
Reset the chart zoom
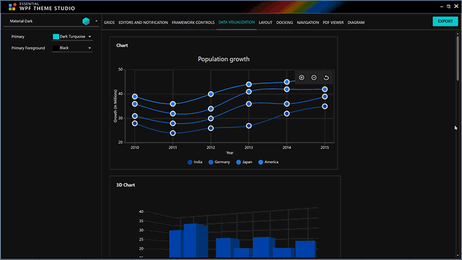[325, 78]
